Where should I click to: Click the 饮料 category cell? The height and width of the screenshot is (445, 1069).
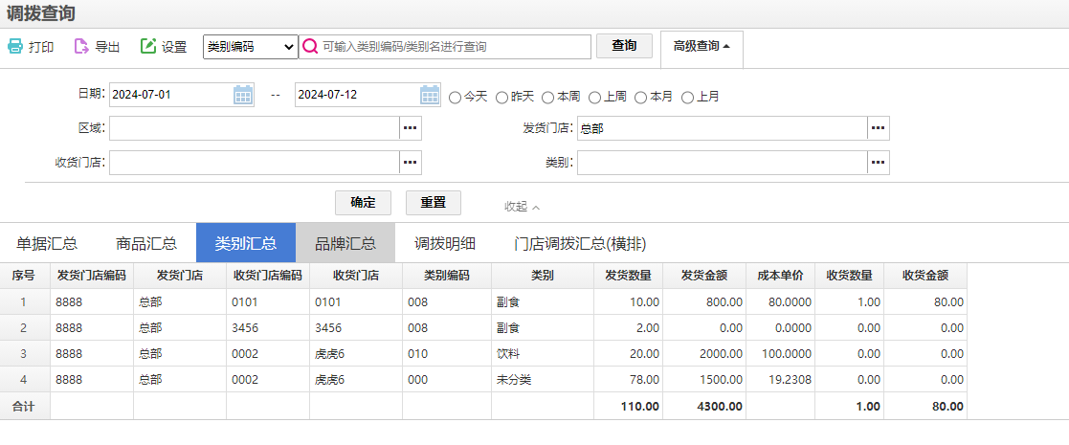click(x=543, y=354)
